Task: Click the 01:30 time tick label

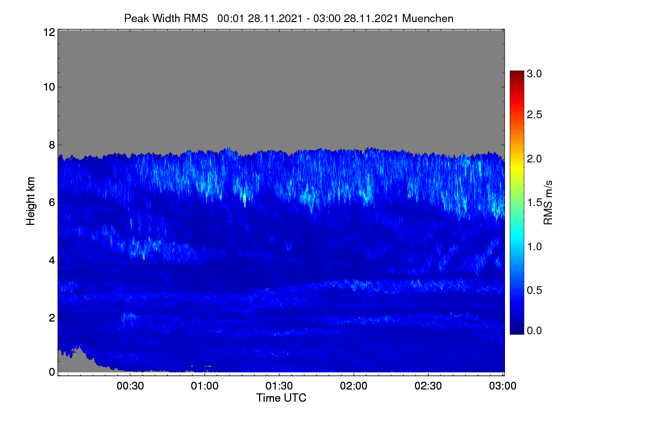Action: [279, 386]
